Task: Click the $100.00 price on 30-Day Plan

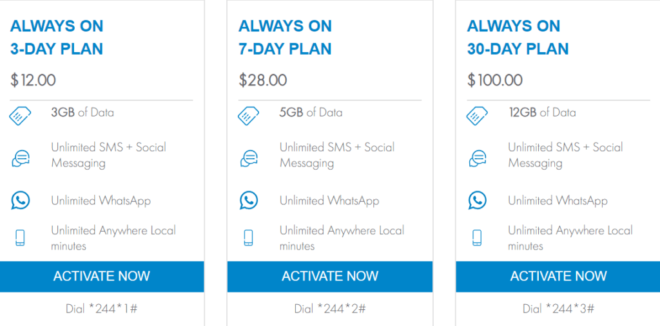Action: [495, 80]
